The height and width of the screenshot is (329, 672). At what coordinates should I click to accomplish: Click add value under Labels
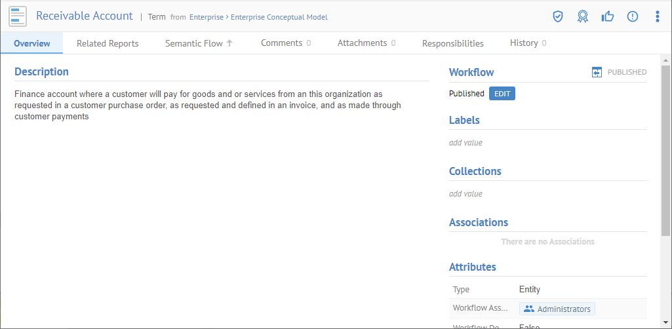tap(465, 142)
